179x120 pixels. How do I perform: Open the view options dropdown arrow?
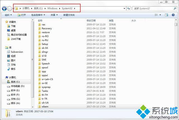tap(160, 15)
